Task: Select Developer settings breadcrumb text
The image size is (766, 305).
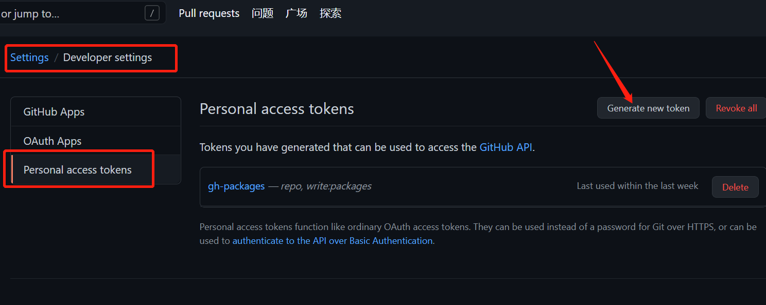Action: [x=108, y=58]
